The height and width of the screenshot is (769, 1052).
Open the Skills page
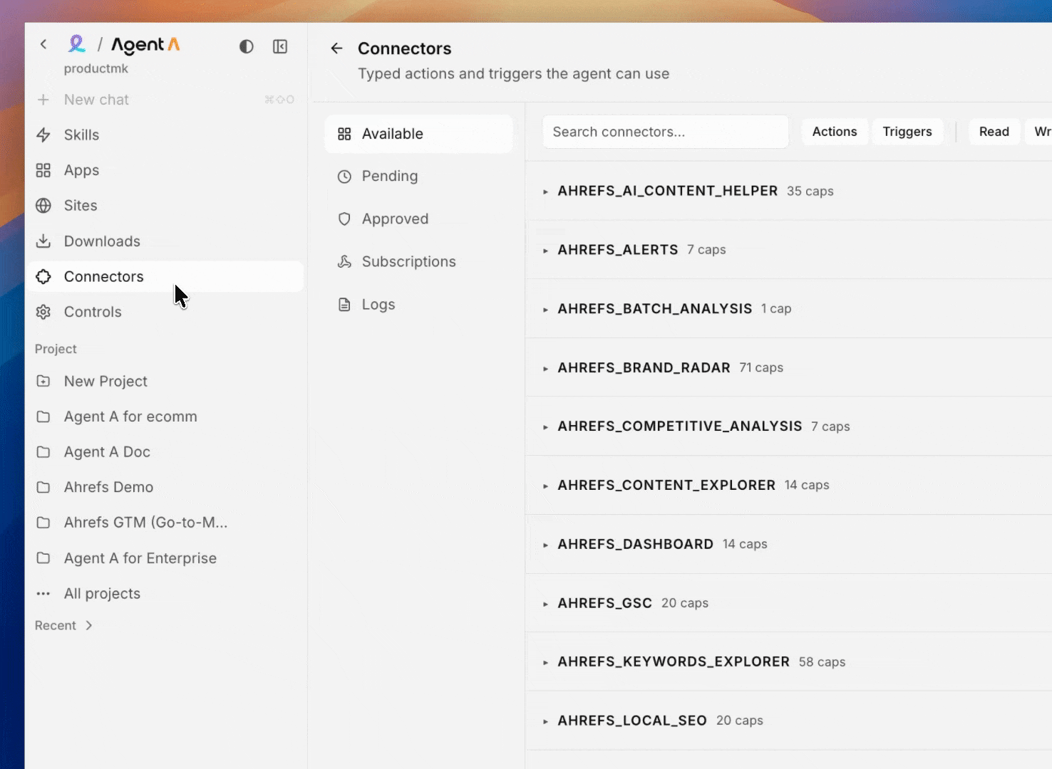pos(165,135)
